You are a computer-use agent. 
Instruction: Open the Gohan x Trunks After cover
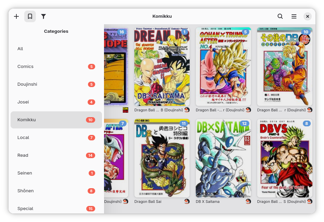(x=223, y=67)
